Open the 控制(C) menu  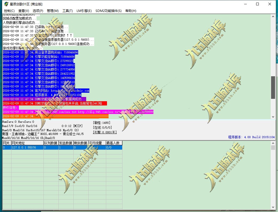coord(9,11)
